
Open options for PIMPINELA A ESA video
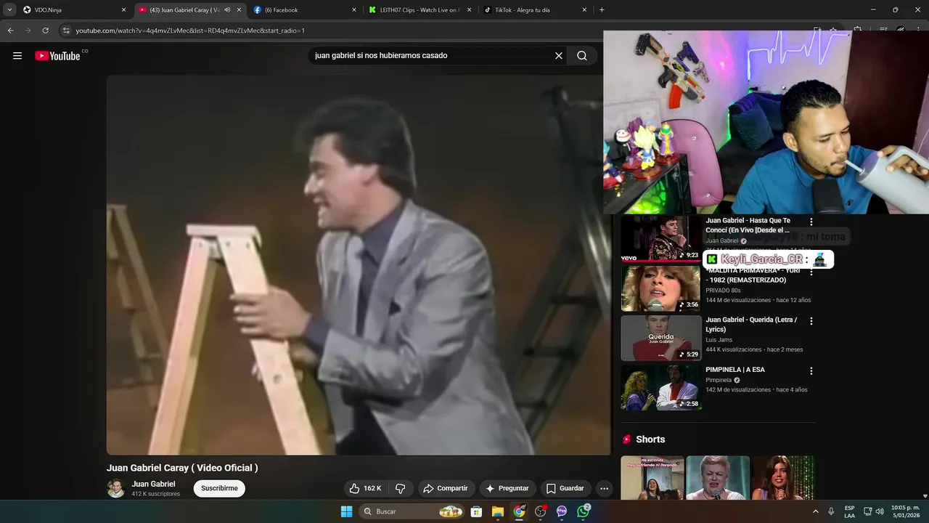point(811,371)
